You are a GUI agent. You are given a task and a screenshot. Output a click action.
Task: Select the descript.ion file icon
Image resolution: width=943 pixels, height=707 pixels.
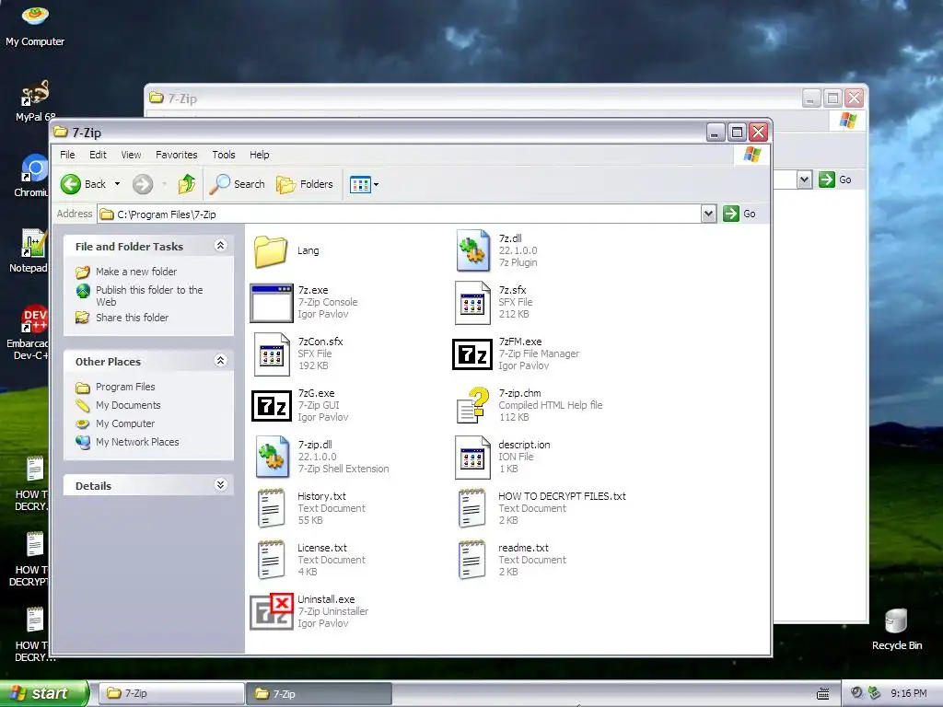472,457
